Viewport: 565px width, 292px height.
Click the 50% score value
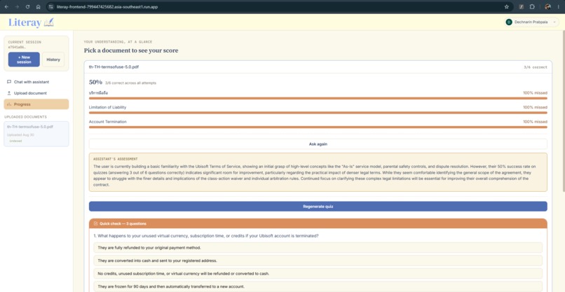[95, 83]
